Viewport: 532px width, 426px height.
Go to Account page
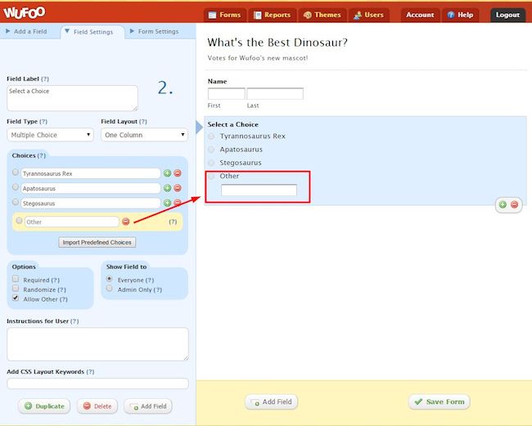(420, 15)
